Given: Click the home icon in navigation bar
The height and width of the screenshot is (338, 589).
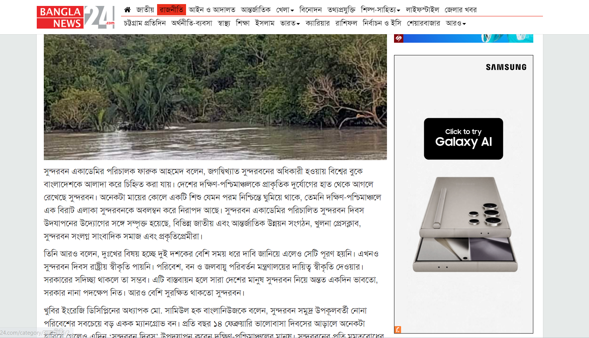Looking at the screenshot, I should (127, 10).
